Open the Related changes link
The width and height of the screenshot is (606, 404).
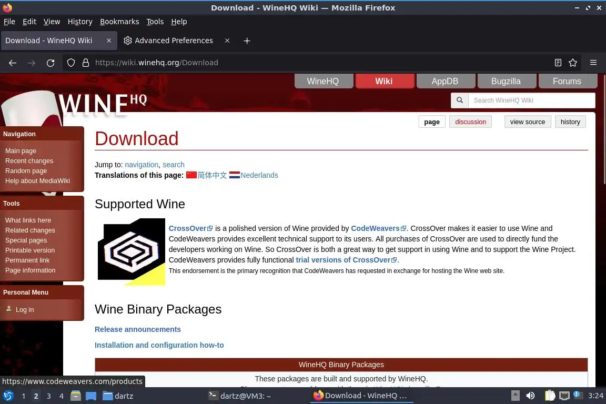coord(30,230)
